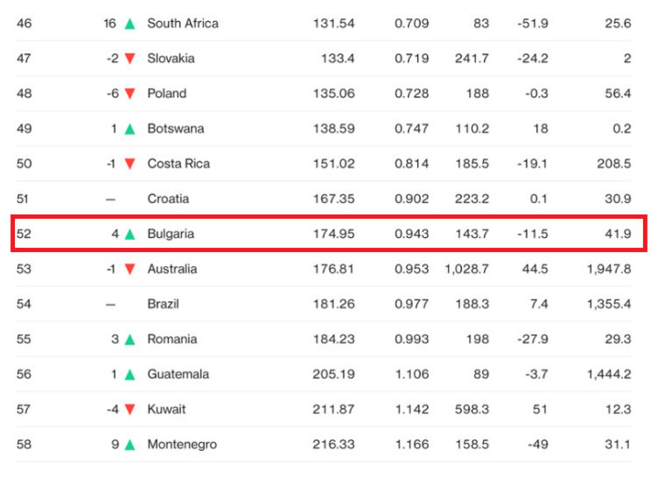
Task: Click the red down arrow beside Kuwait
Action: (129, 410)
